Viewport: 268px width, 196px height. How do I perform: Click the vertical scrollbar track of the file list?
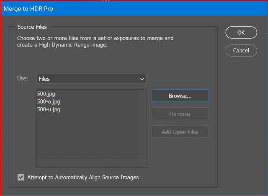[142, 124]
